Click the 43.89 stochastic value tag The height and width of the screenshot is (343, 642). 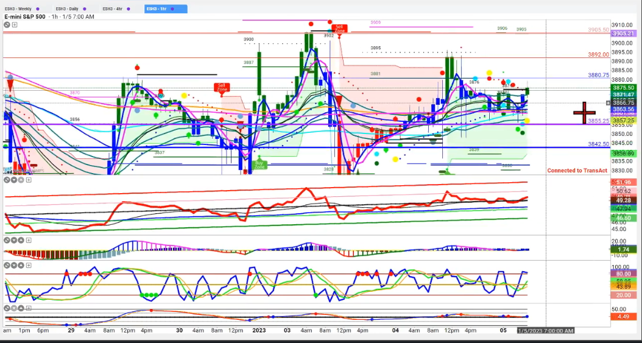click(623, 286)
